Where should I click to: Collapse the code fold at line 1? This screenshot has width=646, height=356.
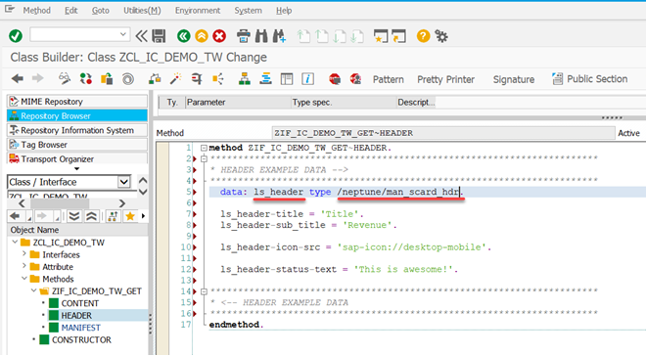(x=204, y=148)
